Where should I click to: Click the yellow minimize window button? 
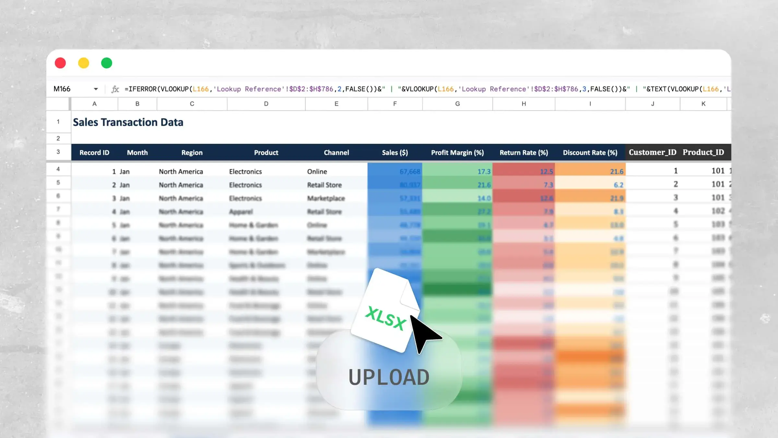coord(84,63)
